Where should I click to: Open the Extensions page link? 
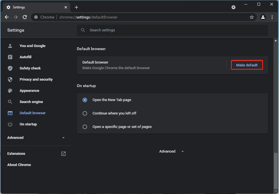coord(16,154)
